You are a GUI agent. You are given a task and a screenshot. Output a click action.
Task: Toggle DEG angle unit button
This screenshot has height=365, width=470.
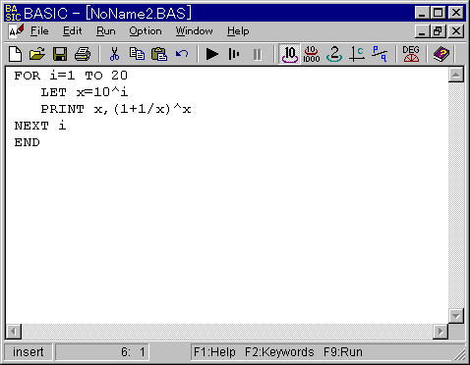(x=411, y=54)
